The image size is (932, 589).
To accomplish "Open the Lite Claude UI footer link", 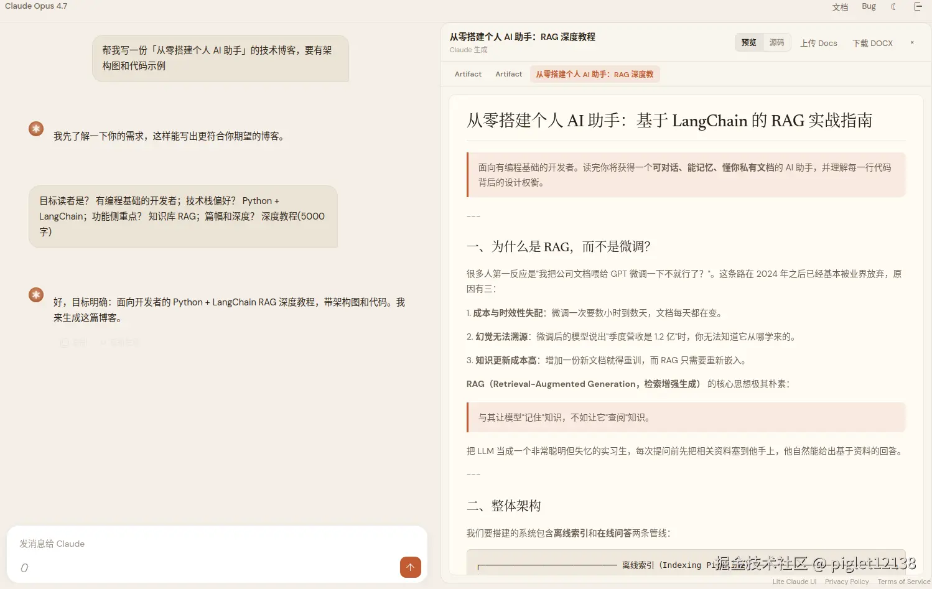I will [x=795, y=582].
